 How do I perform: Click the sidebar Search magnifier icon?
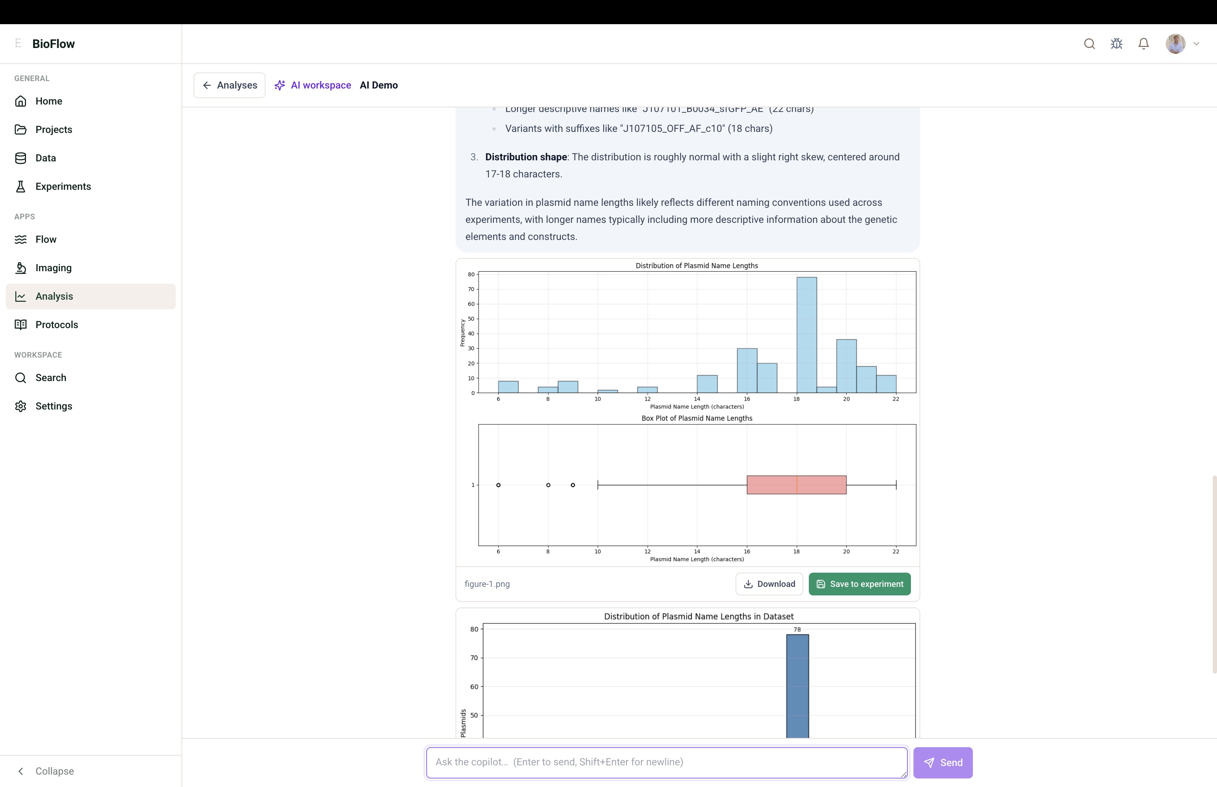[x=20, y=378]
